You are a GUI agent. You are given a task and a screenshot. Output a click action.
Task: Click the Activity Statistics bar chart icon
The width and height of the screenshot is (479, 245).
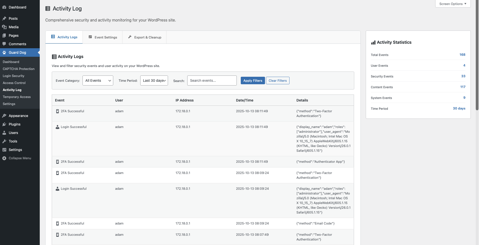tap(373, 42)
